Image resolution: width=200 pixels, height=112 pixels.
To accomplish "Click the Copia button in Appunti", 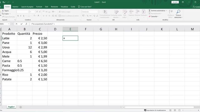I will click(5, 14).
